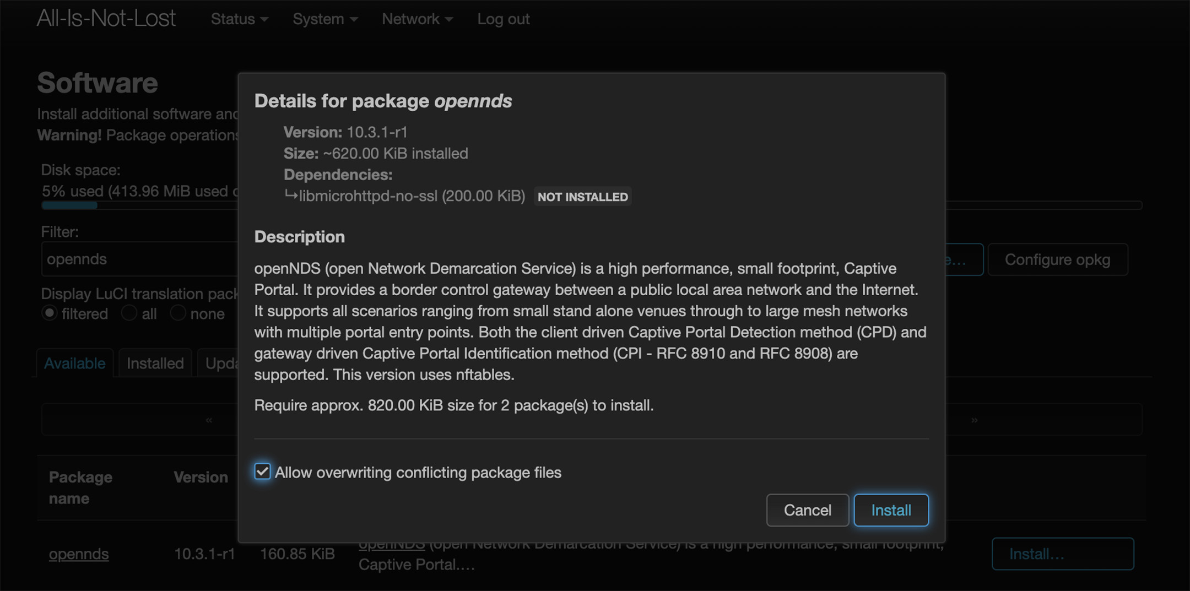Screen dimensions: 1190x591
Task: Uncheck 'Allow overwriting conflicting package files'
Action: pyautogui.click(x=262, y=471)
